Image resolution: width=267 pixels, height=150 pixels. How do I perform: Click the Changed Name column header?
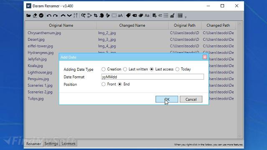pyautogui.click(x=132, y=25)
